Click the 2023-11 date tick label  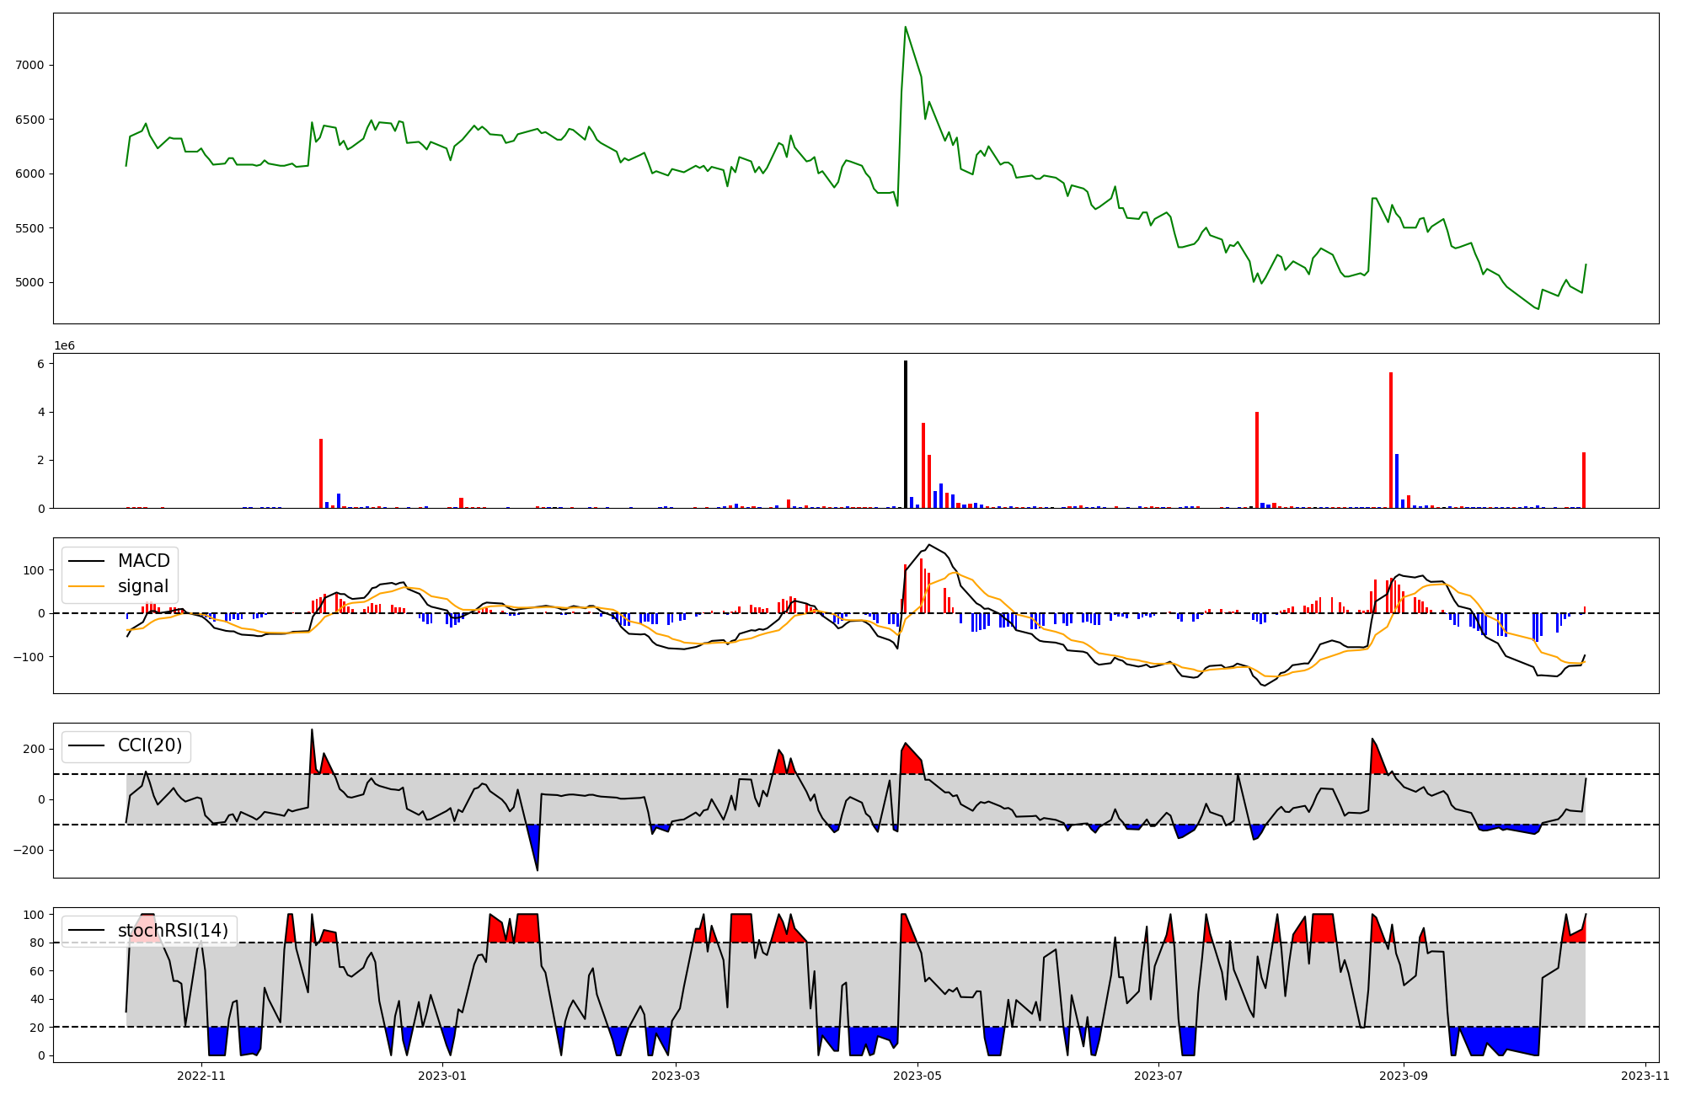(1645, 1076)
